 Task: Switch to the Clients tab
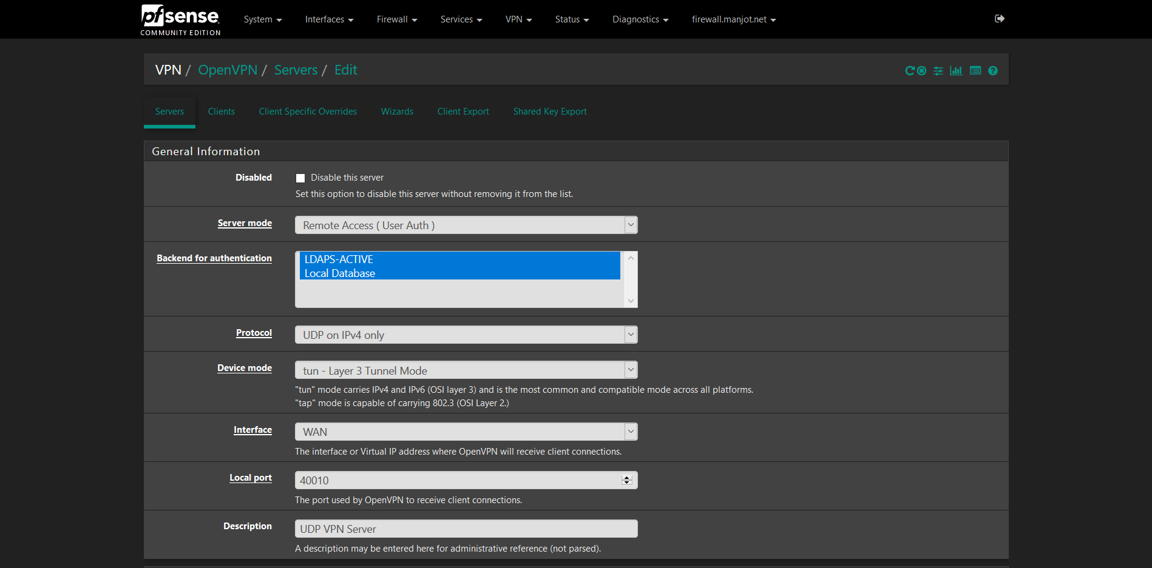(222, 112)
